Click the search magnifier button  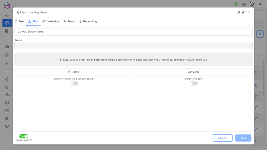(x=260, y=34)
